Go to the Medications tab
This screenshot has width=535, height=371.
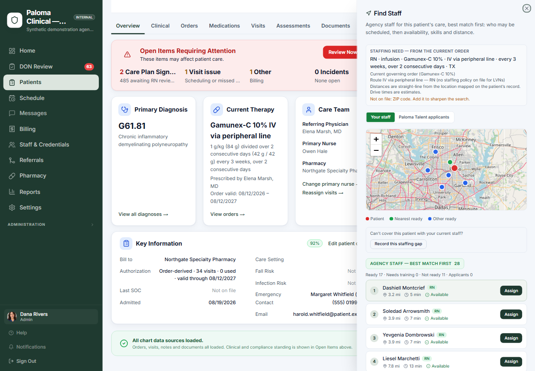[x=224, y=26]
